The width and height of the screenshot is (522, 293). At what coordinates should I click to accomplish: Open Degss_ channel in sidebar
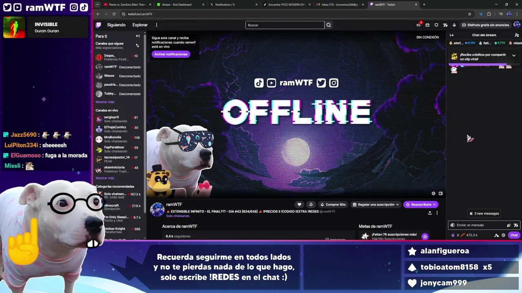click(x=118, y=57)
